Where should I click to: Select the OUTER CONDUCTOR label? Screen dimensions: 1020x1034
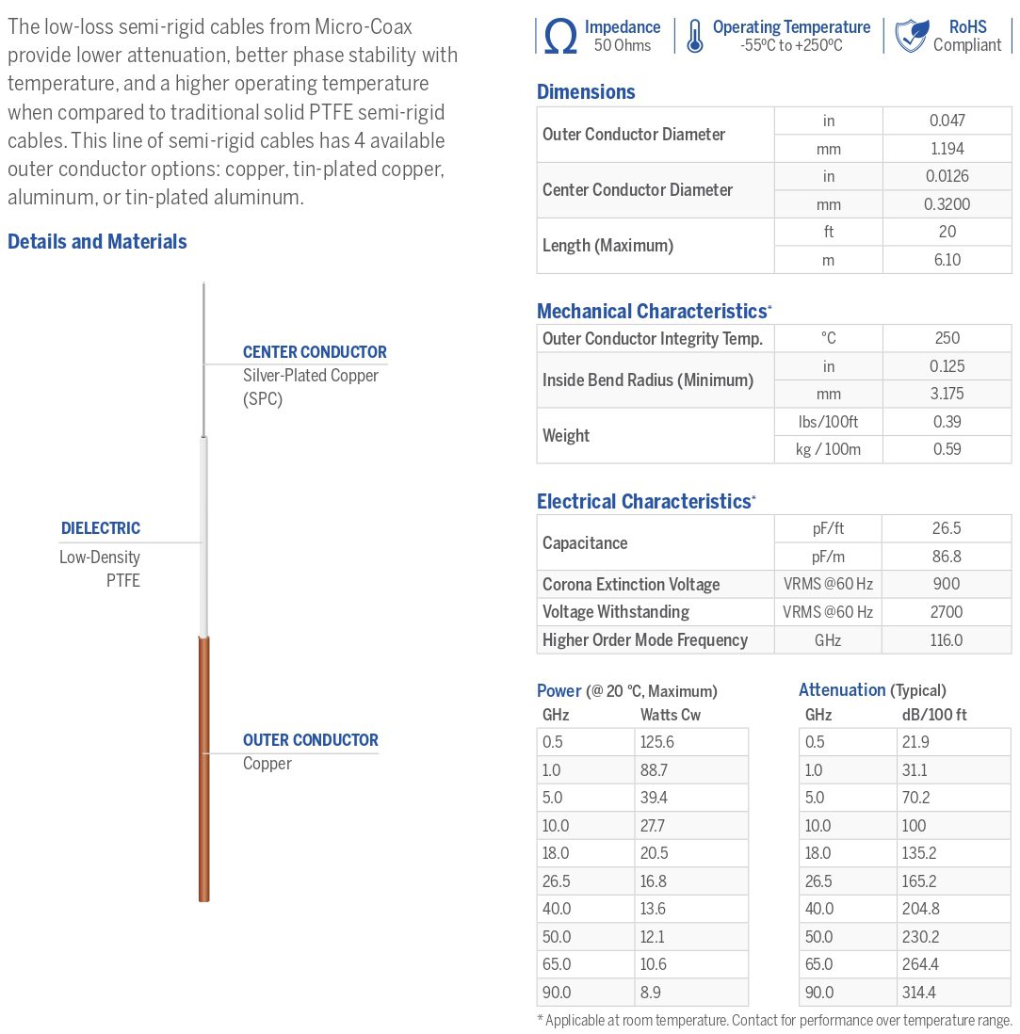click(x=311, y=740)
